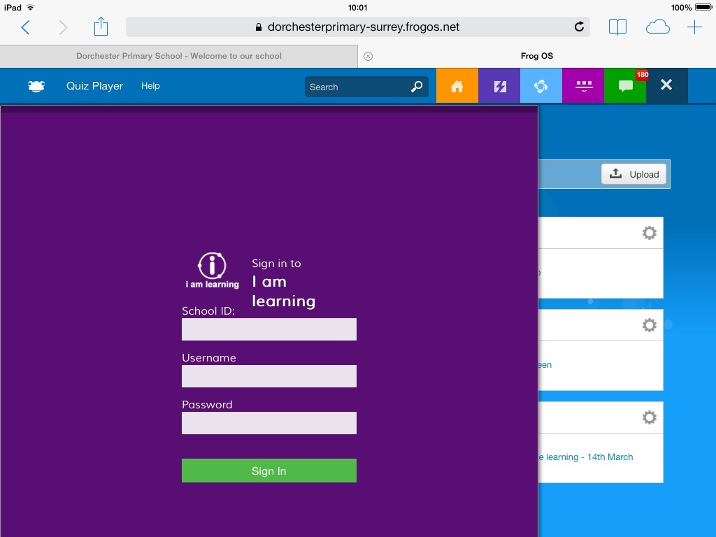Open Safari bookmarks book icon

pyautogui.click(x=617, y=27)
